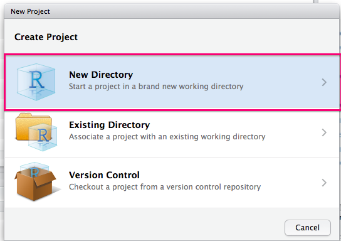This screenshot has width=341, height=241.
Task: Click the small R cube overlapping the yellow folder
Action: coord(43,137)
